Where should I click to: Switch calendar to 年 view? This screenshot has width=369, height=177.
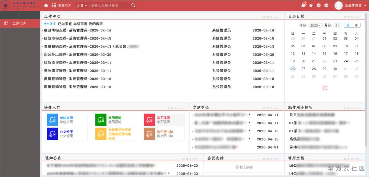356,25
